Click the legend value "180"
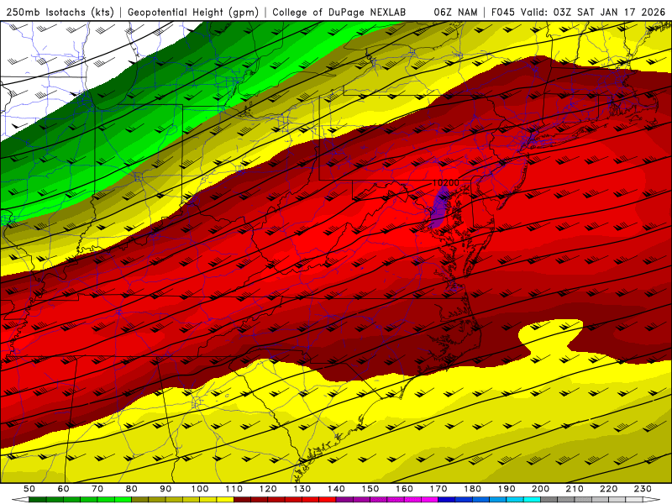The image size is (672, 504). coord(473,489)
